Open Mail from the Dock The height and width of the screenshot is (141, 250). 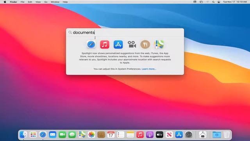(53, 135)
